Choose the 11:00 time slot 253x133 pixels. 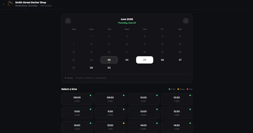click(77, 113)
